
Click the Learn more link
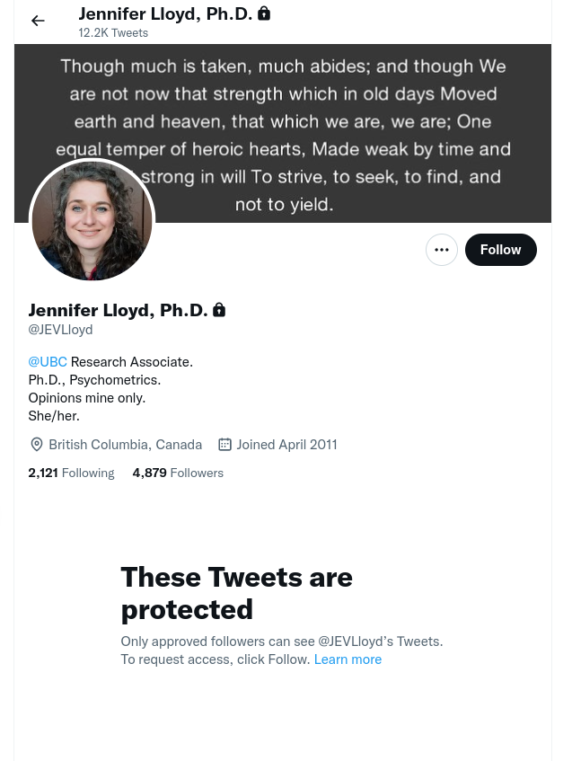click(x=348, y=659)
